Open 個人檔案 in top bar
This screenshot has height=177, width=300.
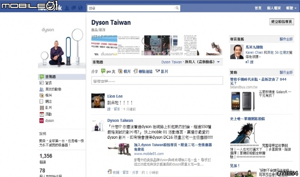(x=274, y=8)
